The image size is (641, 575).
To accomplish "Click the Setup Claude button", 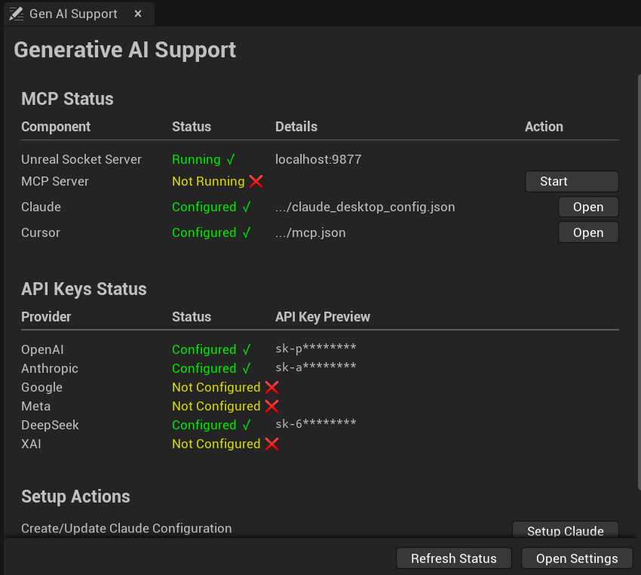I will click(566, 530).
